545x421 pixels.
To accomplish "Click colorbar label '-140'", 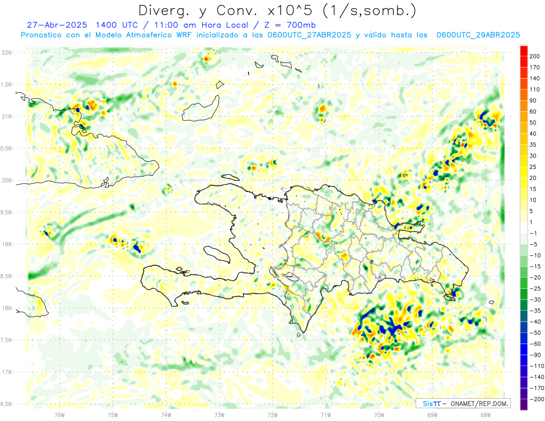I will click(536, 377).
